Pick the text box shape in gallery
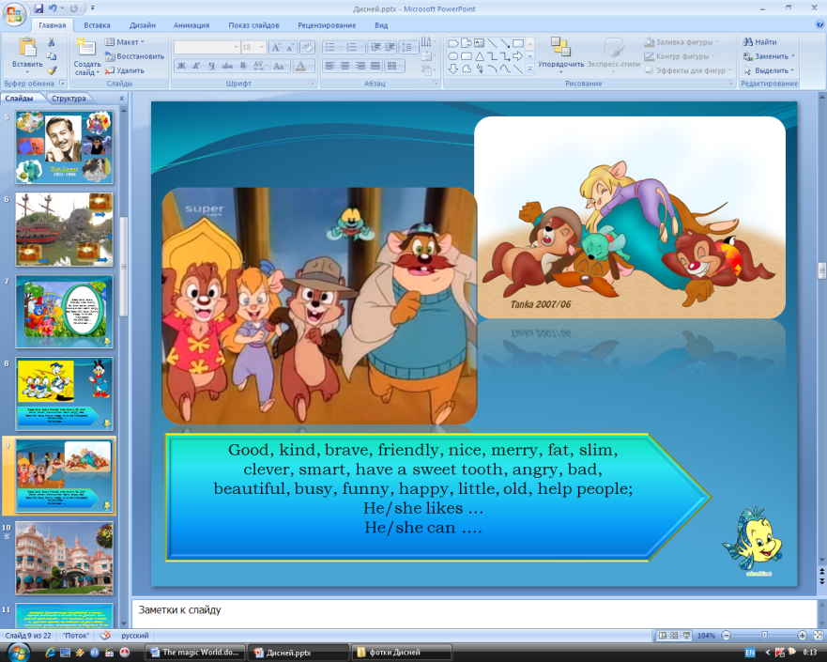 (x=480, y=43)
